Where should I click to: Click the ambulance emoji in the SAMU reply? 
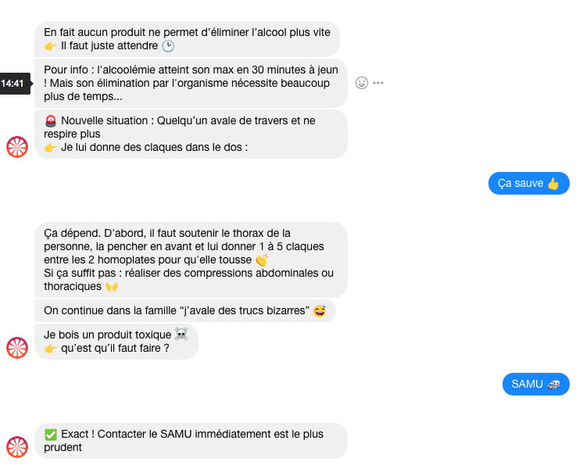click(553, 384)
